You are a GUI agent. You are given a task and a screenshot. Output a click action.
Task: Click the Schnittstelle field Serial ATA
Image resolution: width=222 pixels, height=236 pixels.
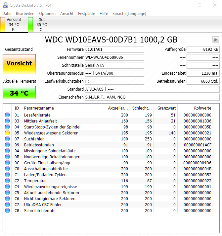tap(114, 65)
